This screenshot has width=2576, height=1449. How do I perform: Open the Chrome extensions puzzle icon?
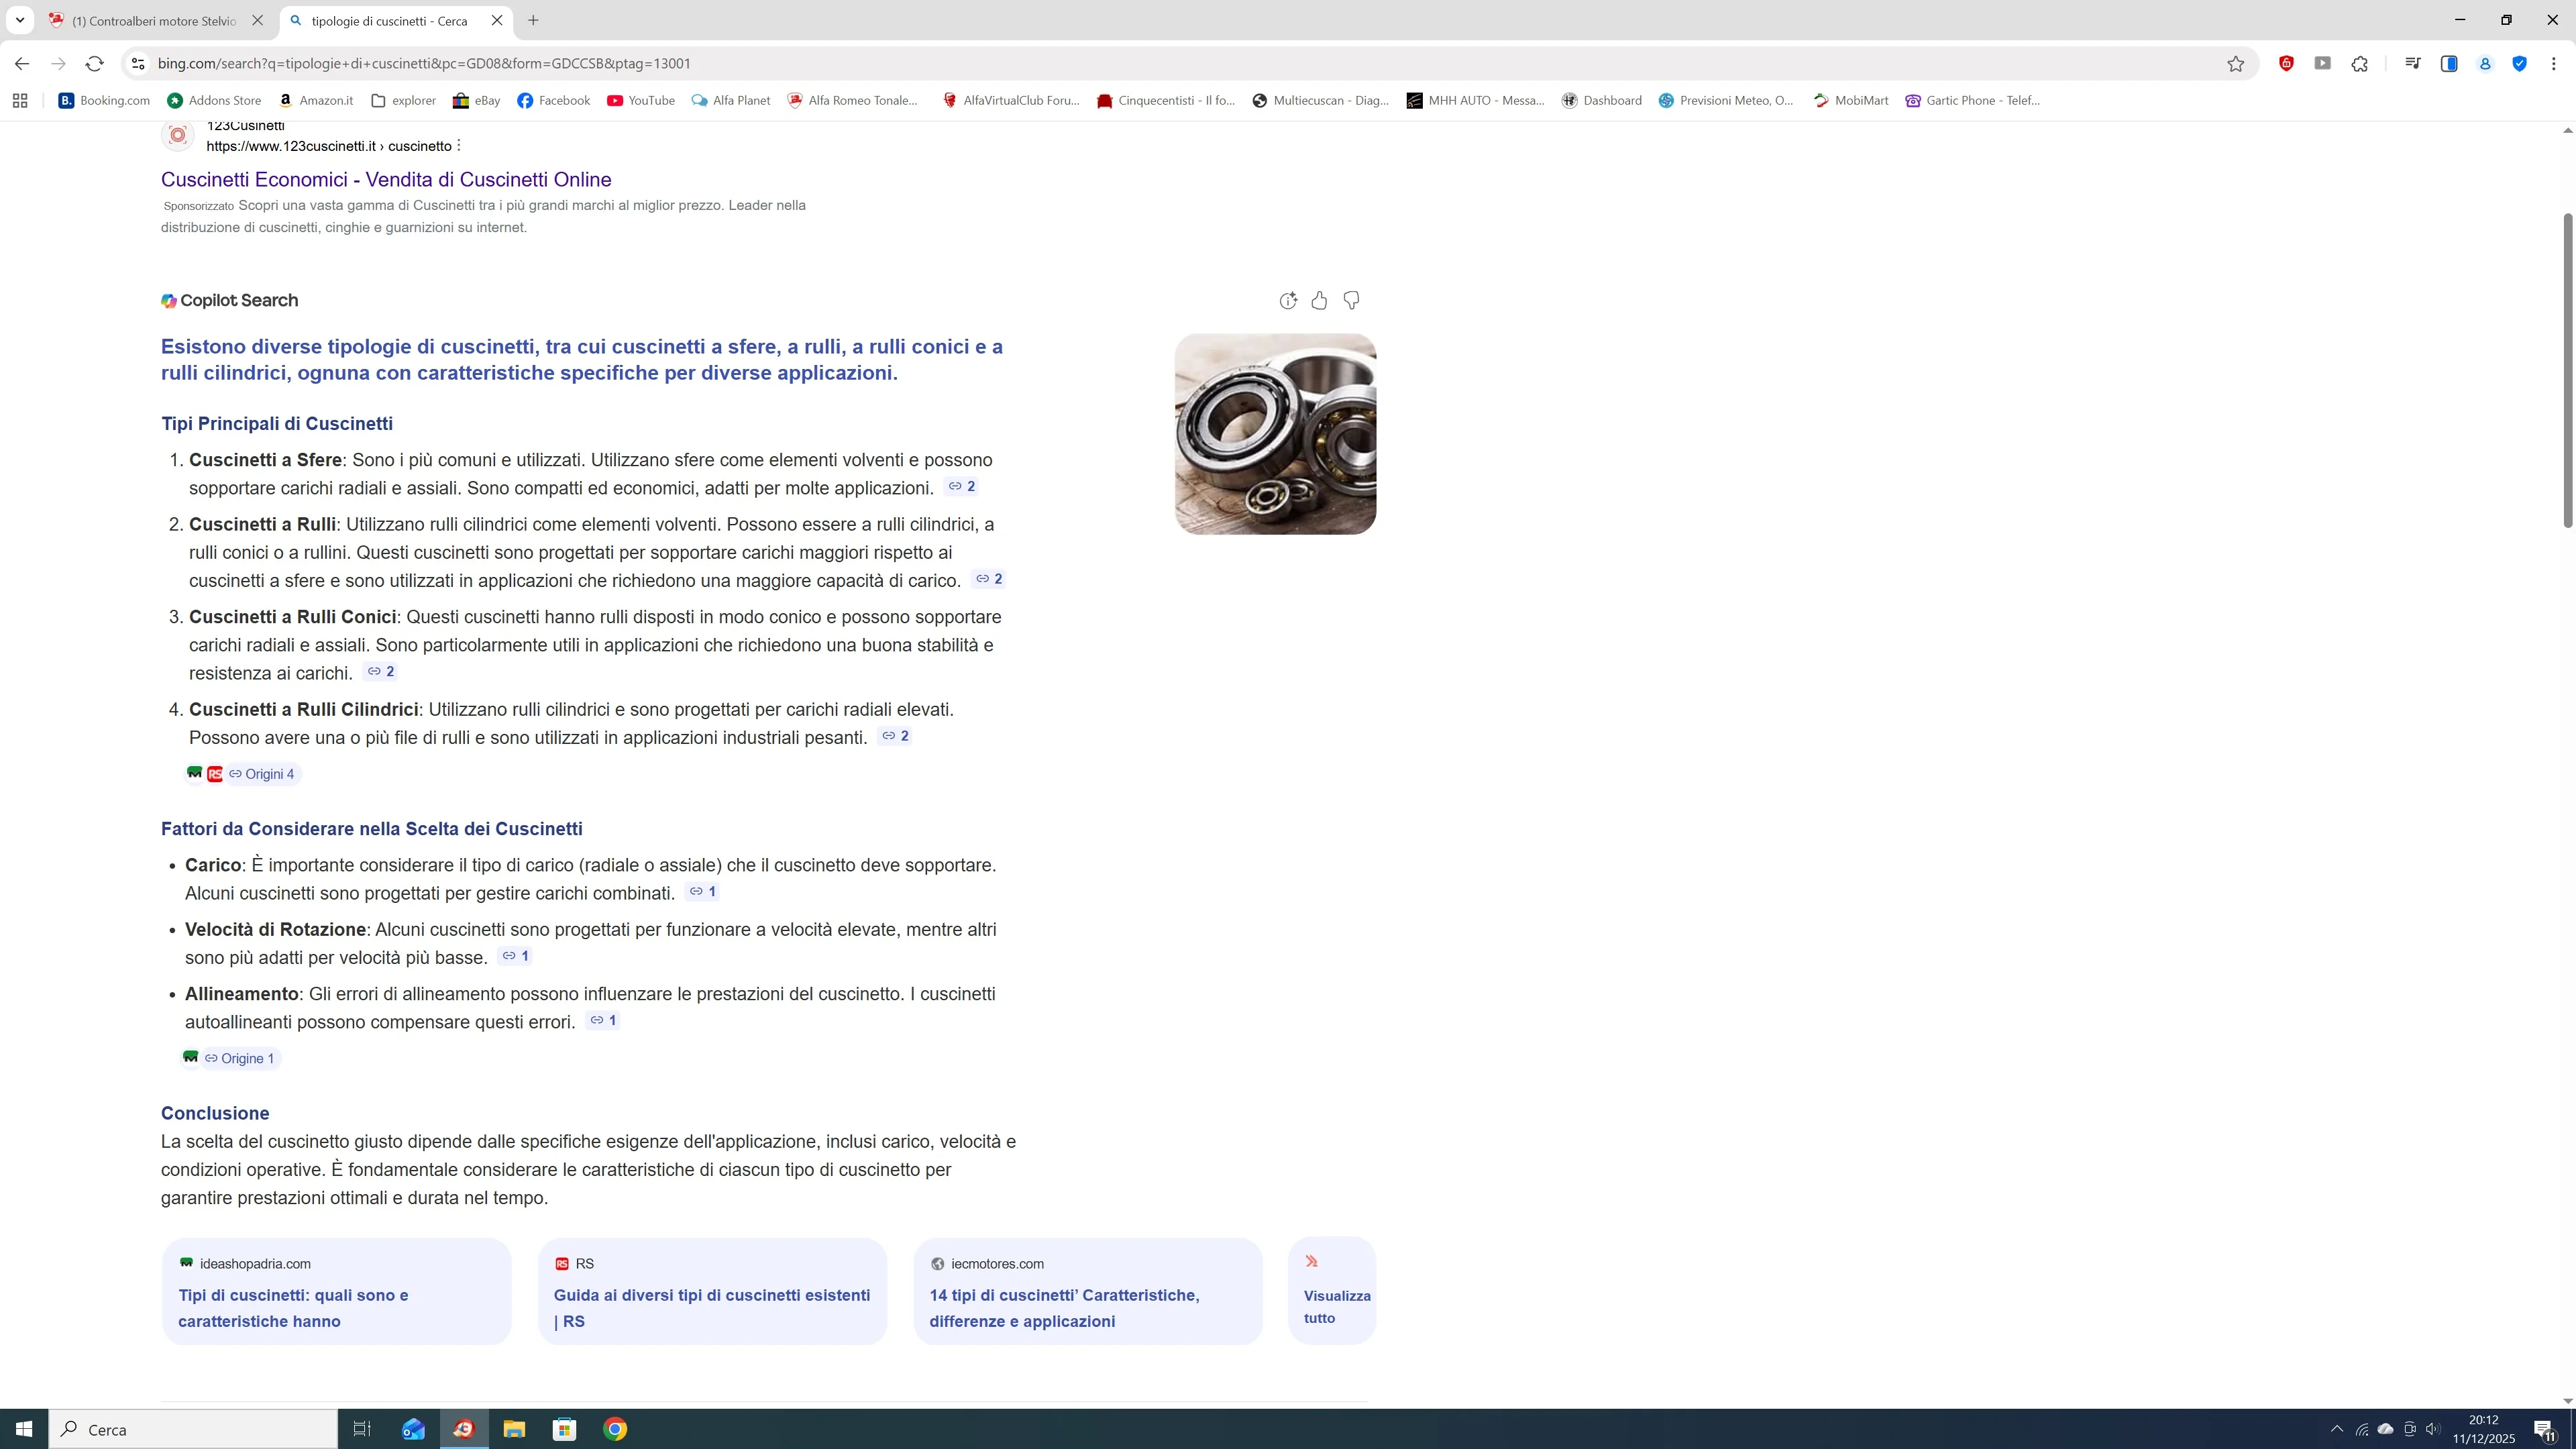click(2360, 63)
